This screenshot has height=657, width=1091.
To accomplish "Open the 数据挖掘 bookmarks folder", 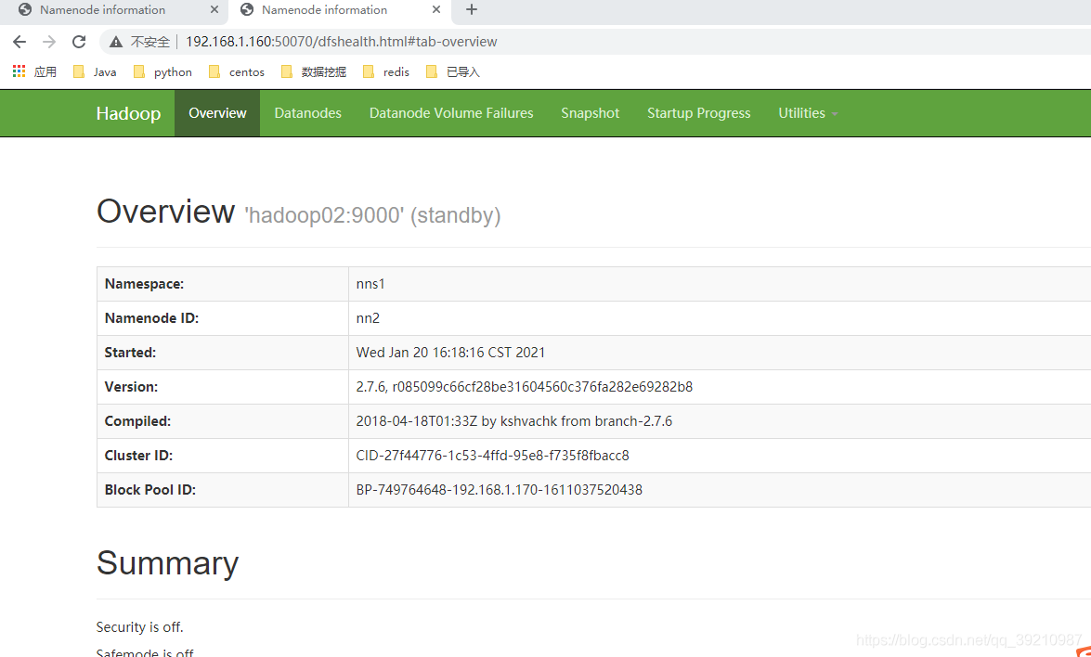I will [x=313, y=71].
